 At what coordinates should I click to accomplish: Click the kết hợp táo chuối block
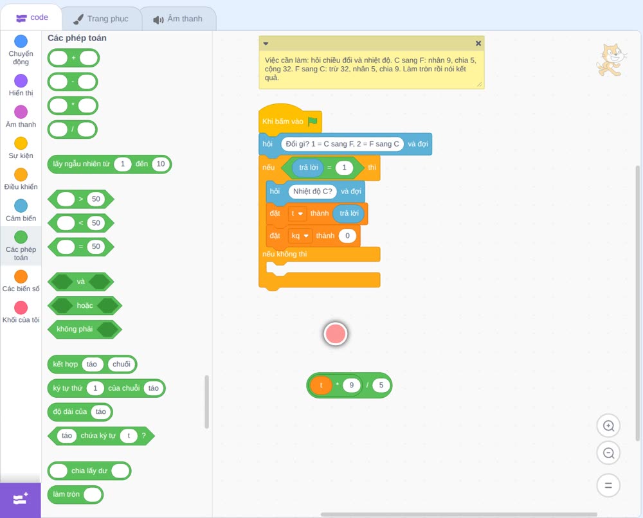coord(92,364)
